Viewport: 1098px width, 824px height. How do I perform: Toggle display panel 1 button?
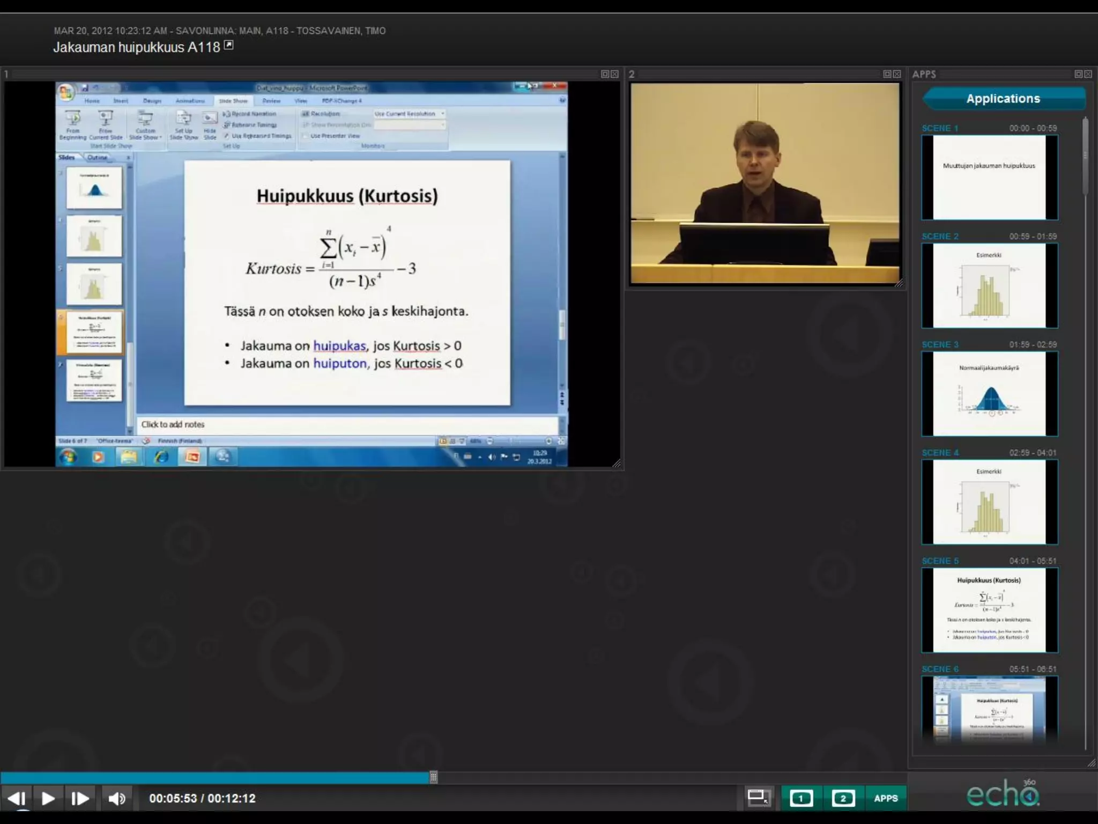[801, 798]
